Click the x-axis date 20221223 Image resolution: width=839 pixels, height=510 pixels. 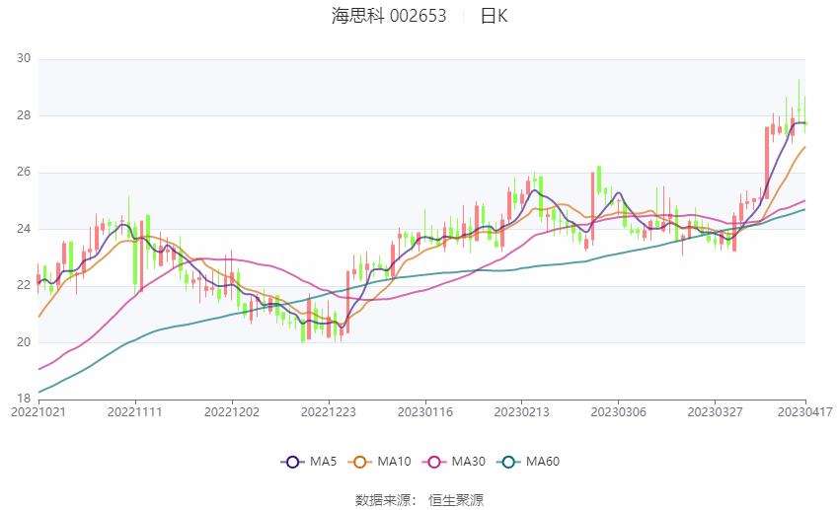328,412
